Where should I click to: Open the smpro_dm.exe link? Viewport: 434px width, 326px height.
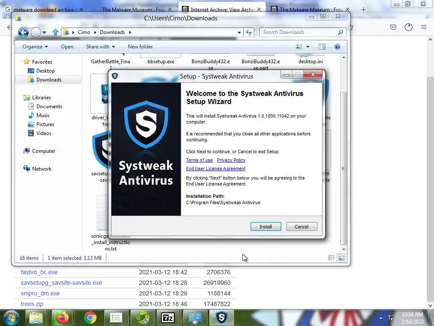[40, 293]
